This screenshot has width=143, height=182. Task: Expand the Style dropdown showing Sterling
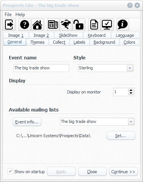130,68
